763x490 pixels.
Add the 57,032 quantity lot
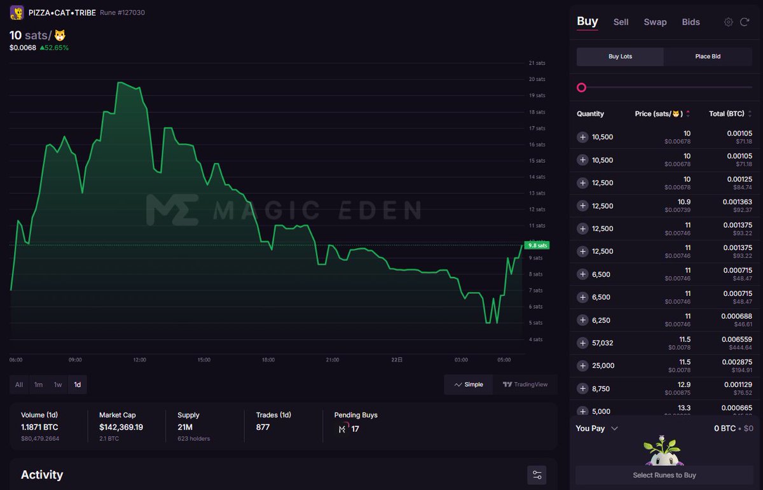click(x=582, y=343)
